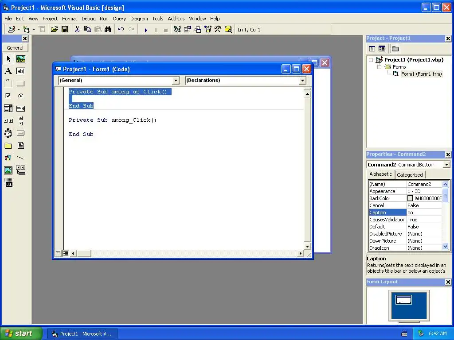Open the Project menu
The height and width of the screenshot is (340, 454).
click(x=50, y=19)
